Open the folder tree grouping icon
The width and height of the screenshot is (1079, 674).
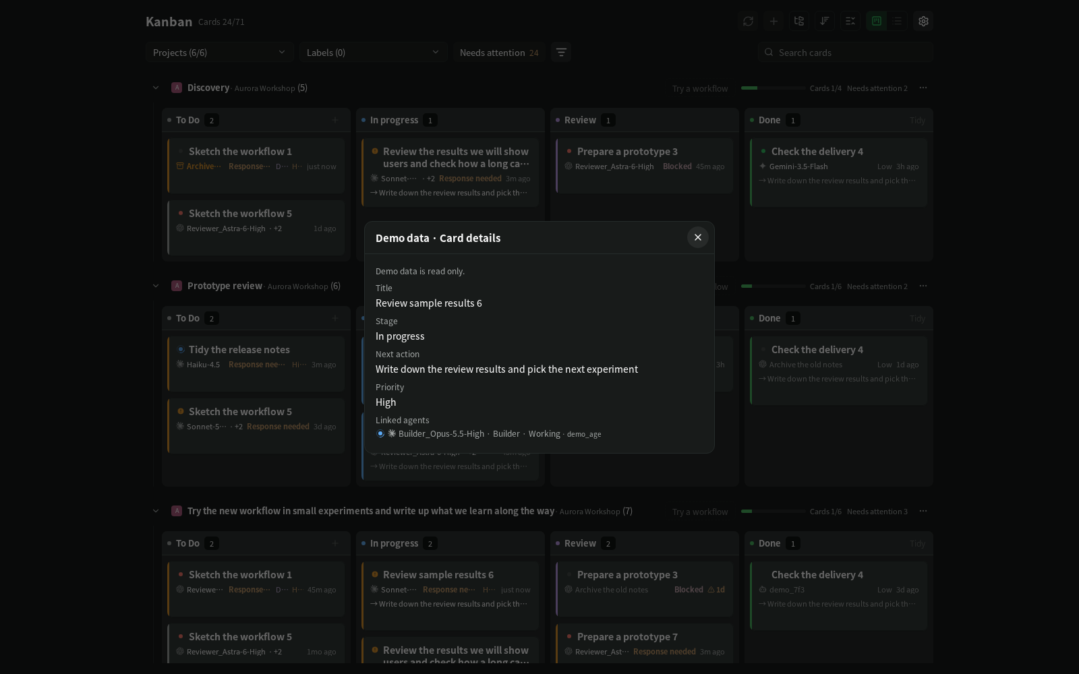799,21
